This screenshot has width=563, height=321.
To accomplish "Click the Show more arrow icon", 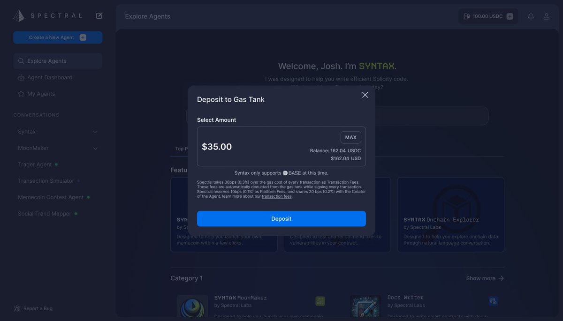I will [501, 278].
